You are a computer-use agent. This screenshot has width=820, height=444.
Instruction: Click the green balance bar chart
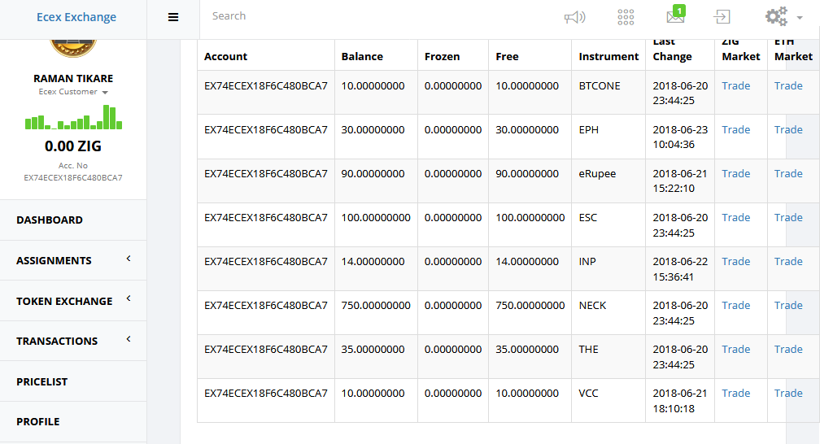click(x=74, y=117)
